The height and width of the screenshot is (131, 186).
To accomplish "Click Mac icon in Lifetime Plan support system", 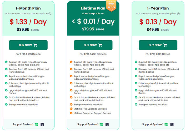I will (107, 124).
